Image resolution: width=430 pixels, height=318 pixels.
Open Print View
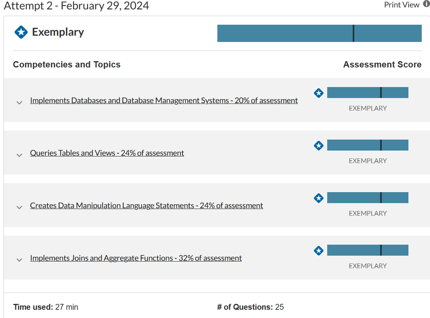[x=402, y=5]
